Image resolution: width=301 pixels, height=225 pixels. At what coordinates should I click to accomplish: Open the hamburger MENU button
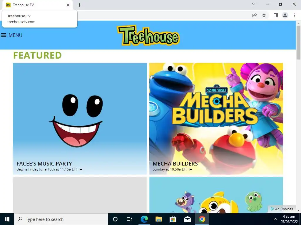[12, 35]
